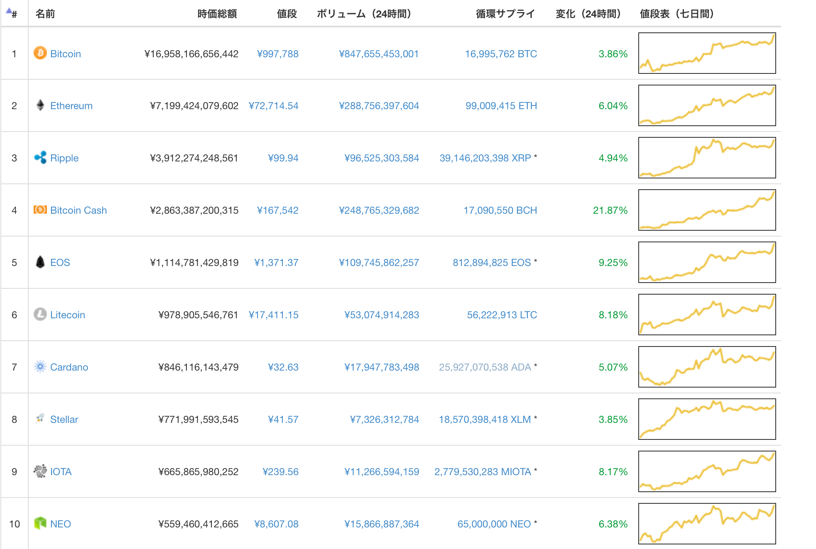Image resolution: width=816 pixels, height=549 pixels.
Task: Click the blue Ripple logo icon
Action: click(x=40, y=158)
